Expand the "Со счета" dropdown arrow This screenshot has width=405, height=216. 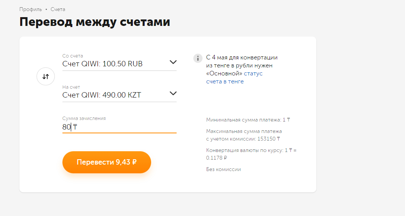(x=173, y=62)
